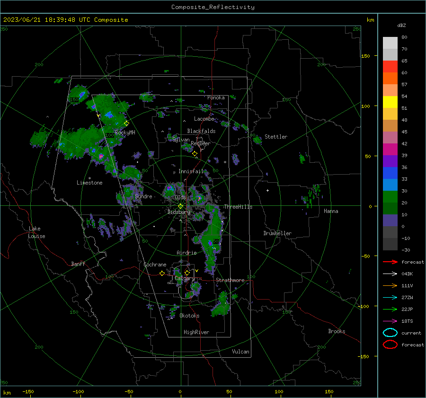
Task: Click the RockyMH label
Action: pyautogui.click(x=125, y=133)
